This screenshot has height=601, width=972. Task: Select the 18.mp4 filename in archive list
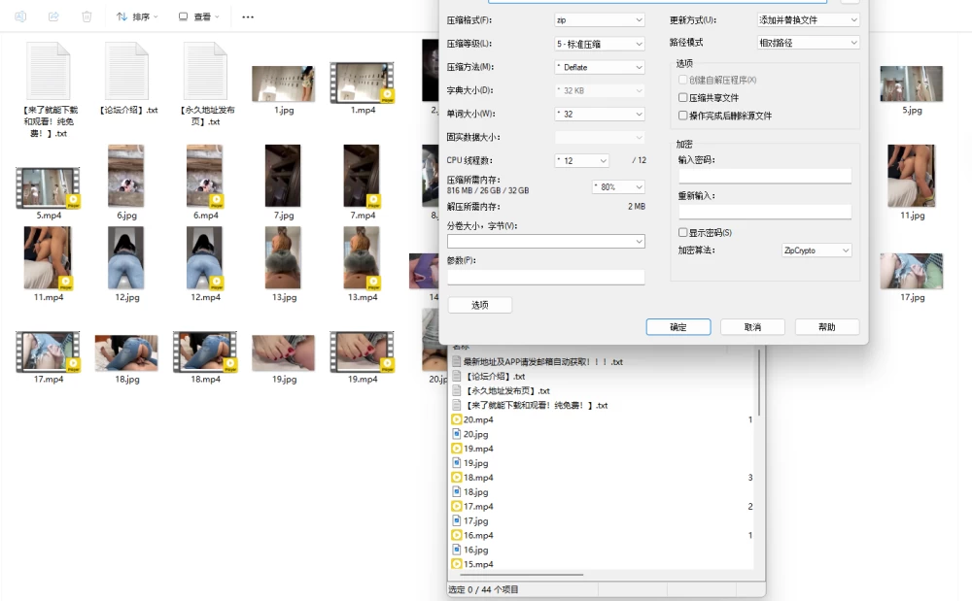478,478
